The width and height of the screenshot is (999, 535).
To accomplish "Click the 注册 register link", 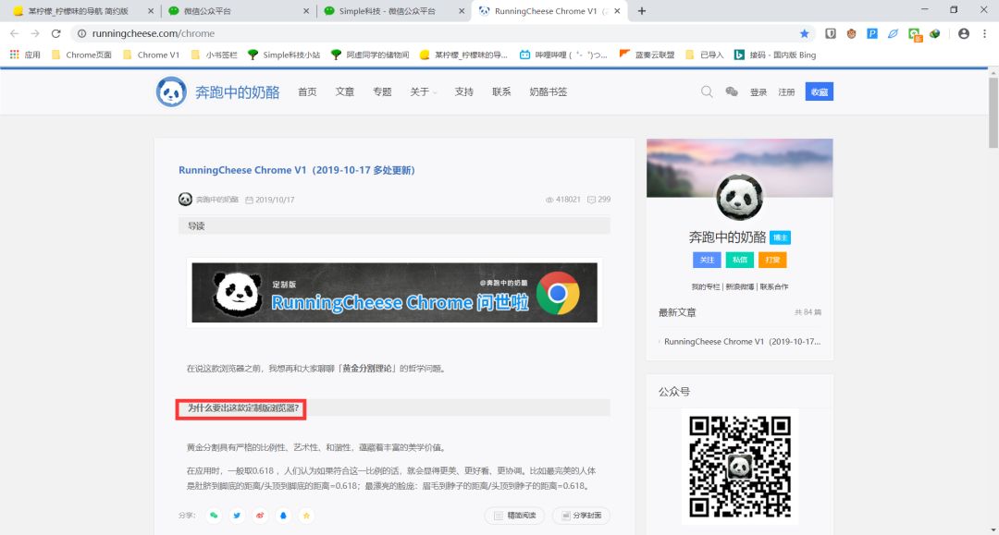I will [x=786, y=92].
